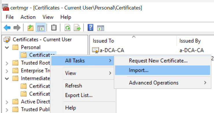Click the clipboard Paste toolbar icon

(x=54, y=28)
